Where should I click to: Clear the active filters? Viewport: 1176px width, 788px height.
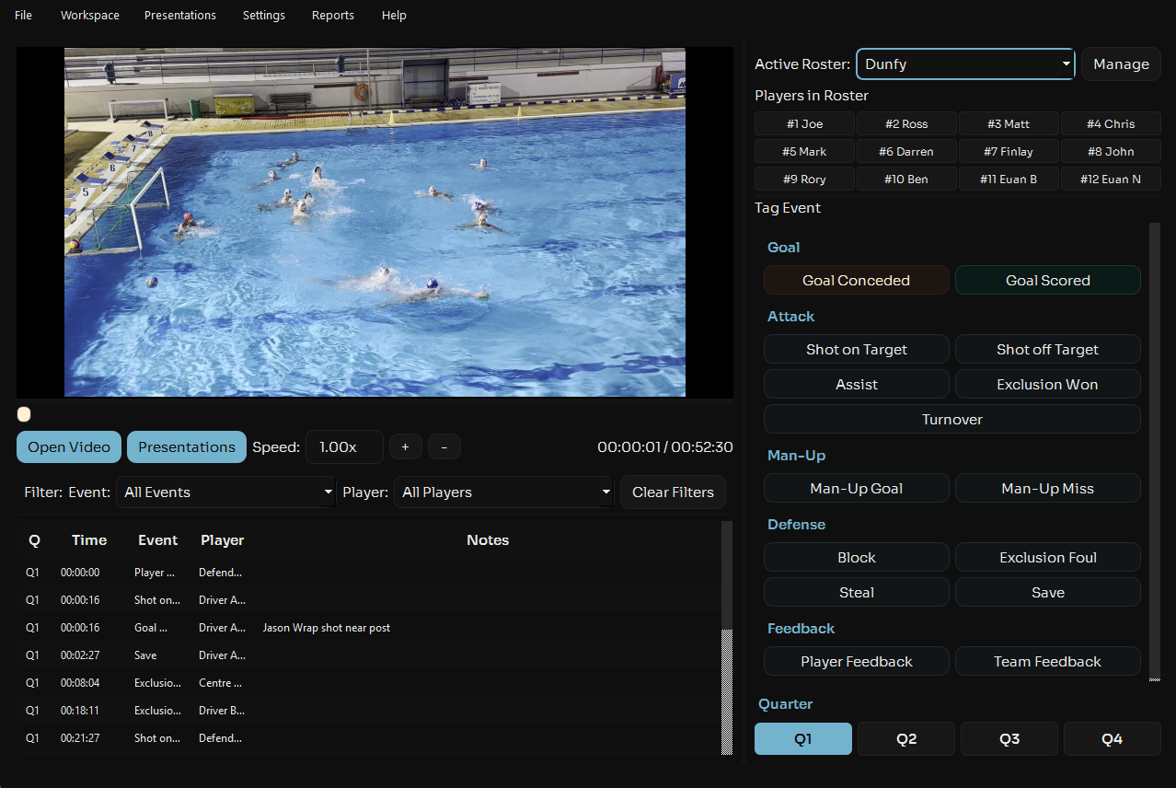[x=673, y=492]
